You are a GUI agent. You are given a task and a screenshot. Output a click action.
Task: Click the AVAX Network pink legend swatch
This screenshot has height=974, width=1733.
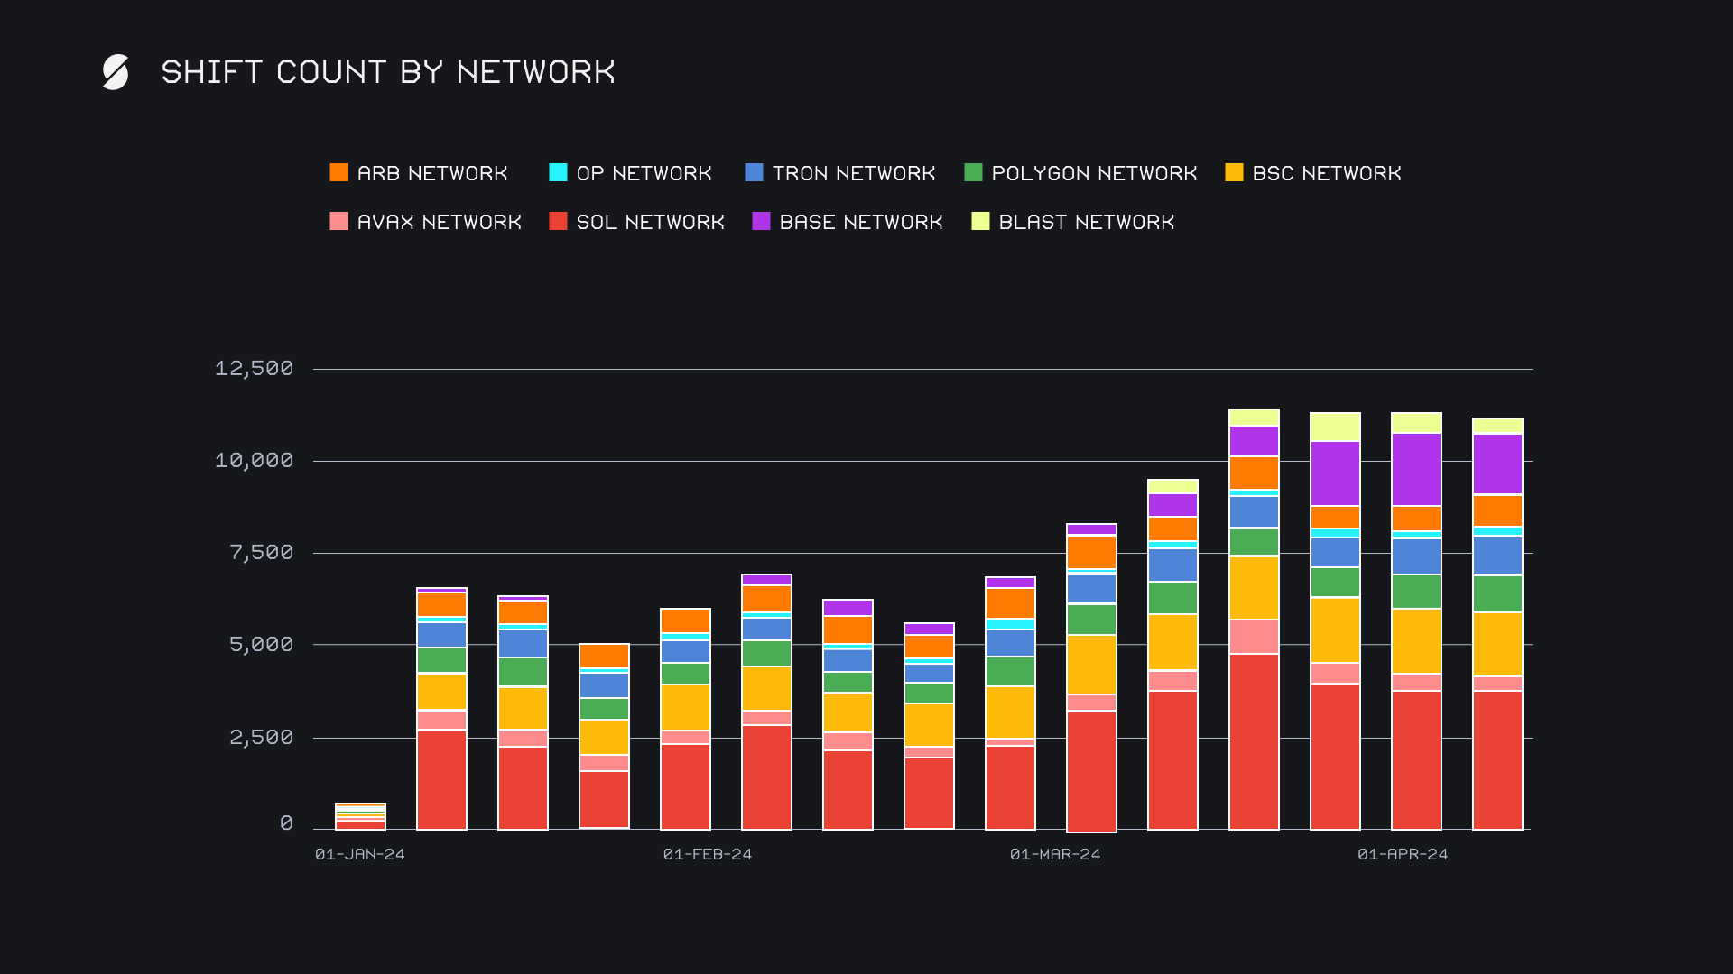coord(338,221)
